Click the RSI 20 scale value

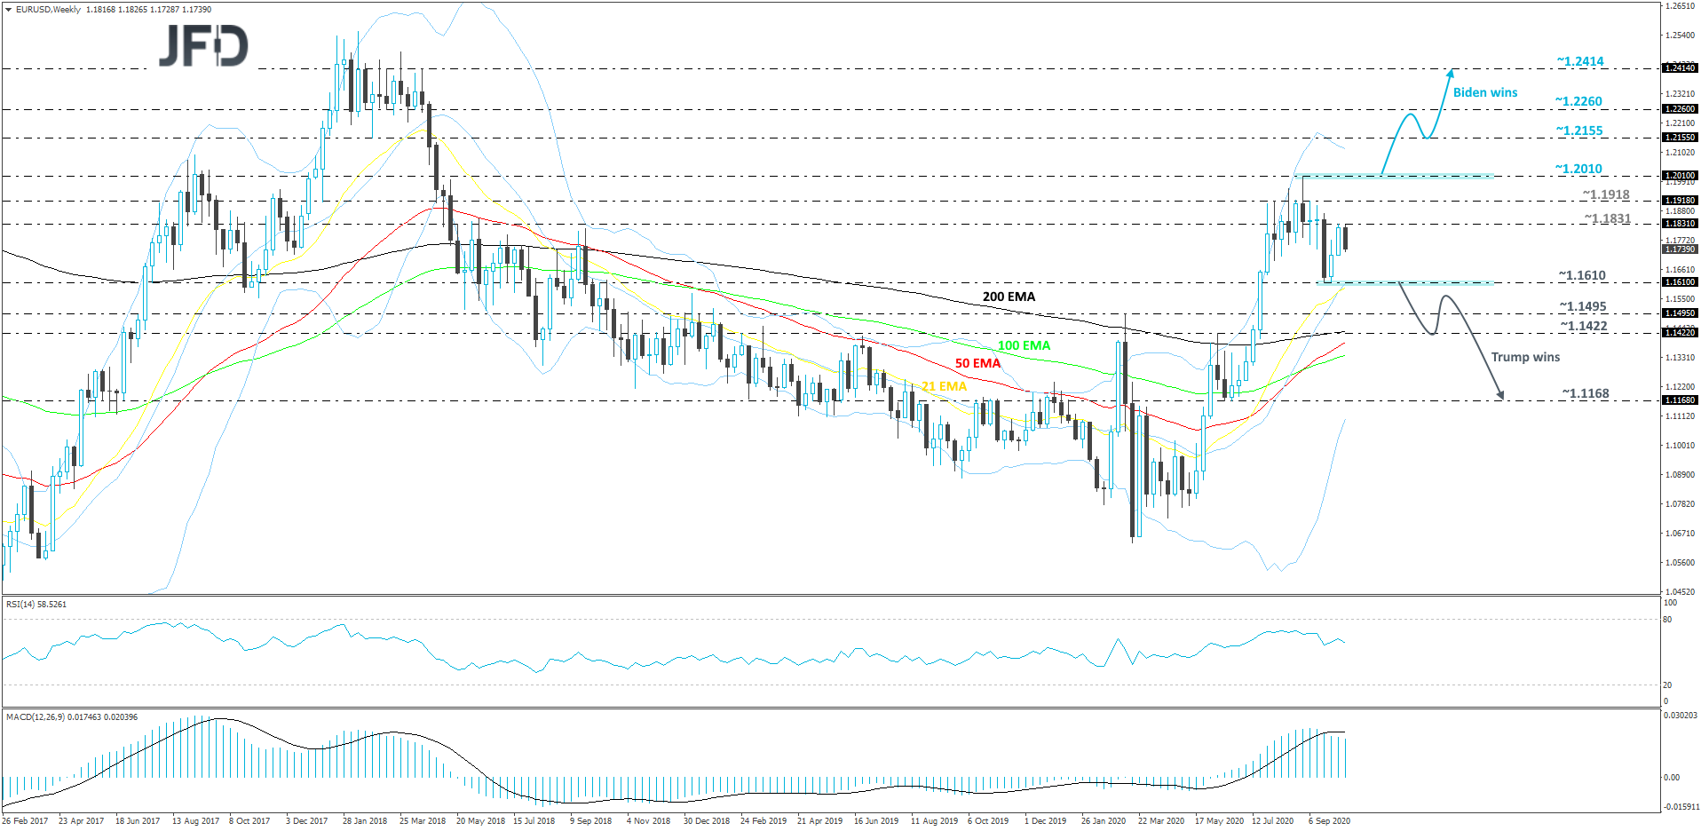1667,685
